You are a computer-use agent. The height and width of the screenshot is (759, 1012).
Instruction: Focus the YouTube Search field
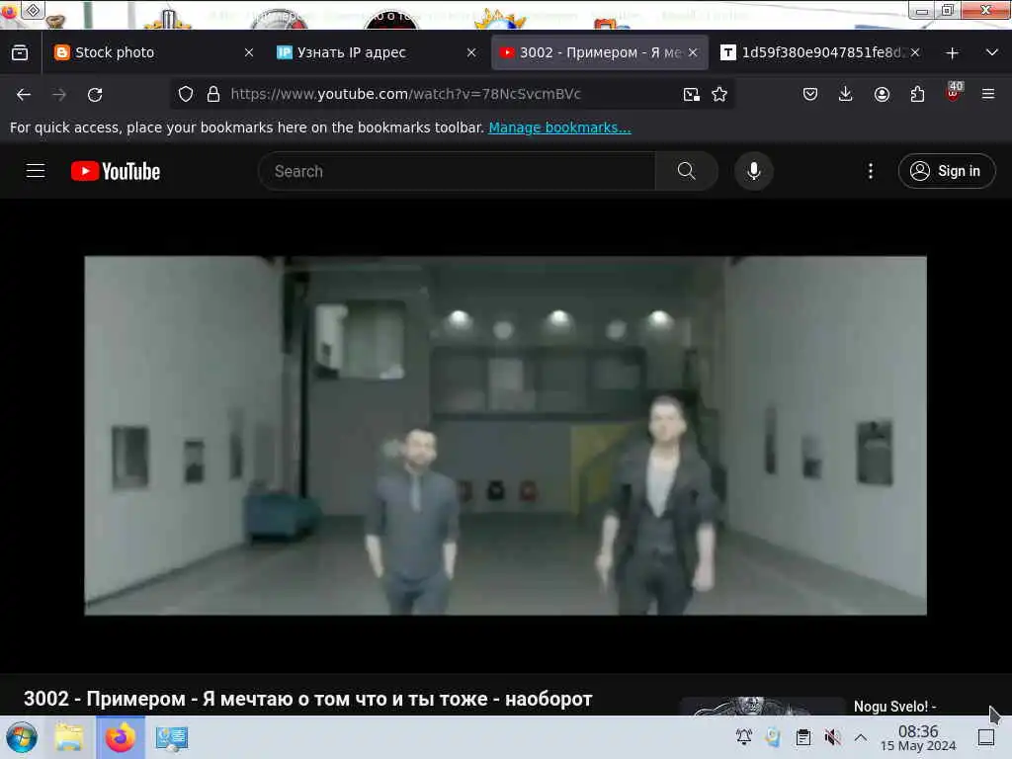pos(457,171)
